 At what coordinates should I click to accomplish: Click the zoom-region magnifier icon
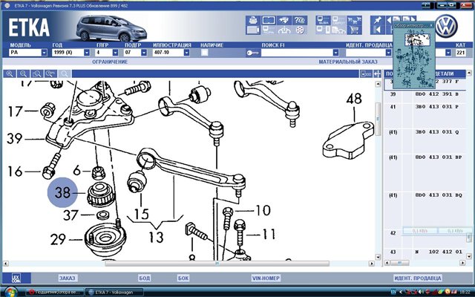[37, 74]
